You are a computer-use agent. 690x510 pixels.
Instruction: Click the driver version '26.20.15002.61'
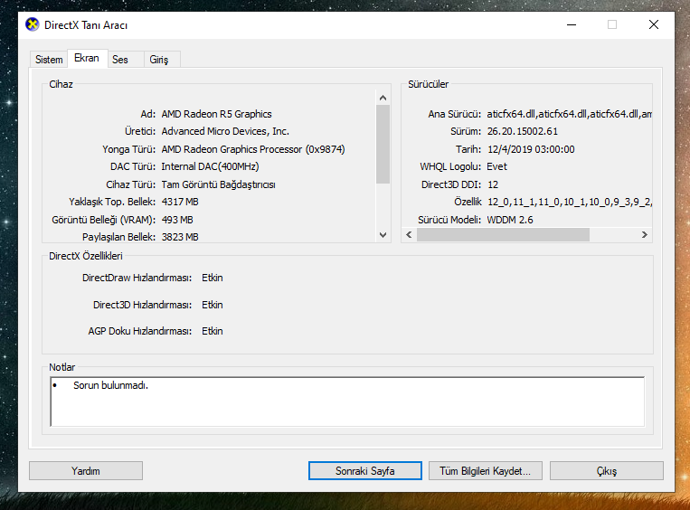523,131
